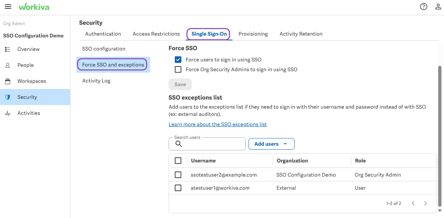Switch to the Access Restrictions tab
The height and width of the screenshot is (218, 444).
156,34
